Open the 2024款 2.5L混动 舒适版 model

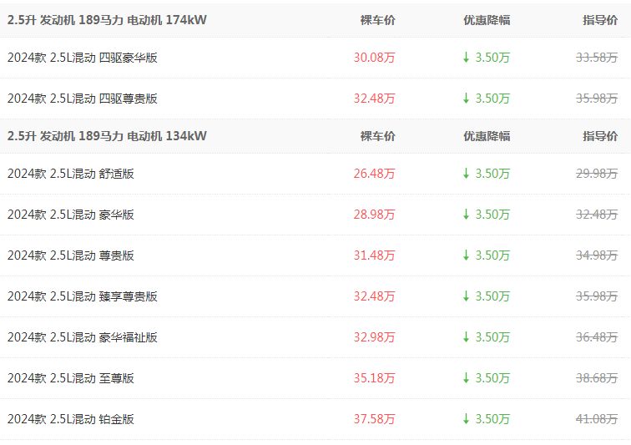pyautogui.click(x=70, y=174)
